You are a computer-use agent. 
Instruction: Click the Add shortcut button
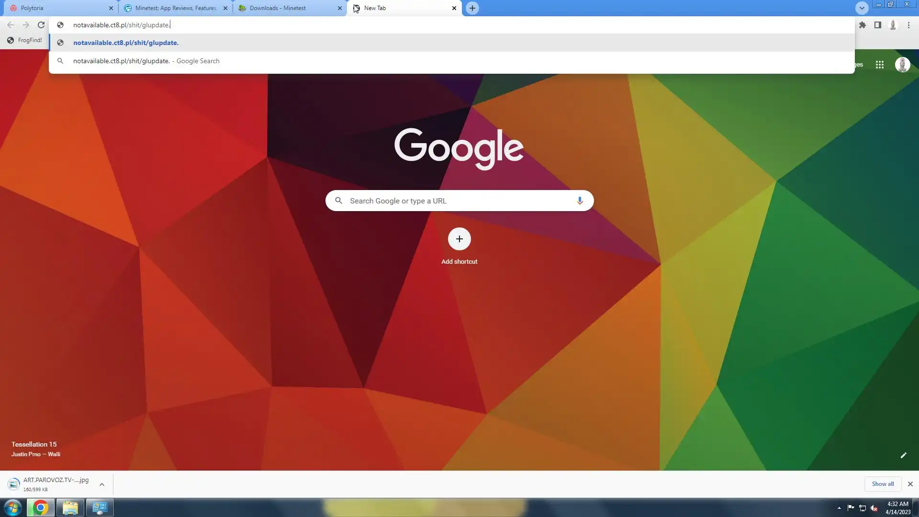point(459,239)
